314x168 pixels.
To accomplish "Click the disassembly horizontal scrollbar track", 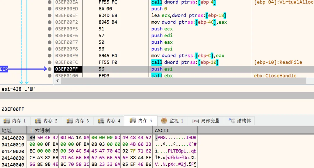I will [x=183, y=81].
